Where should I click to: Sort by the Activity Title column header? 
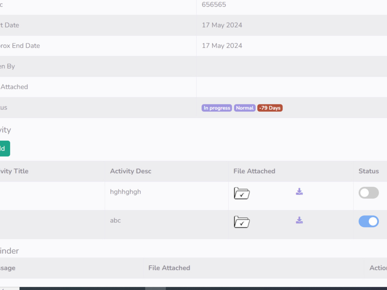[14, 171]
